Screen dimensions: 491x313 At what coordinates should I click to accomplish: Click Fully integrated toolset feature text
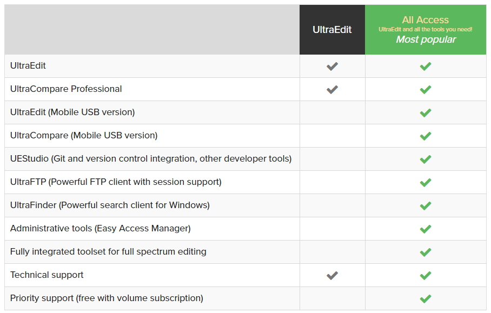[108, 252]
